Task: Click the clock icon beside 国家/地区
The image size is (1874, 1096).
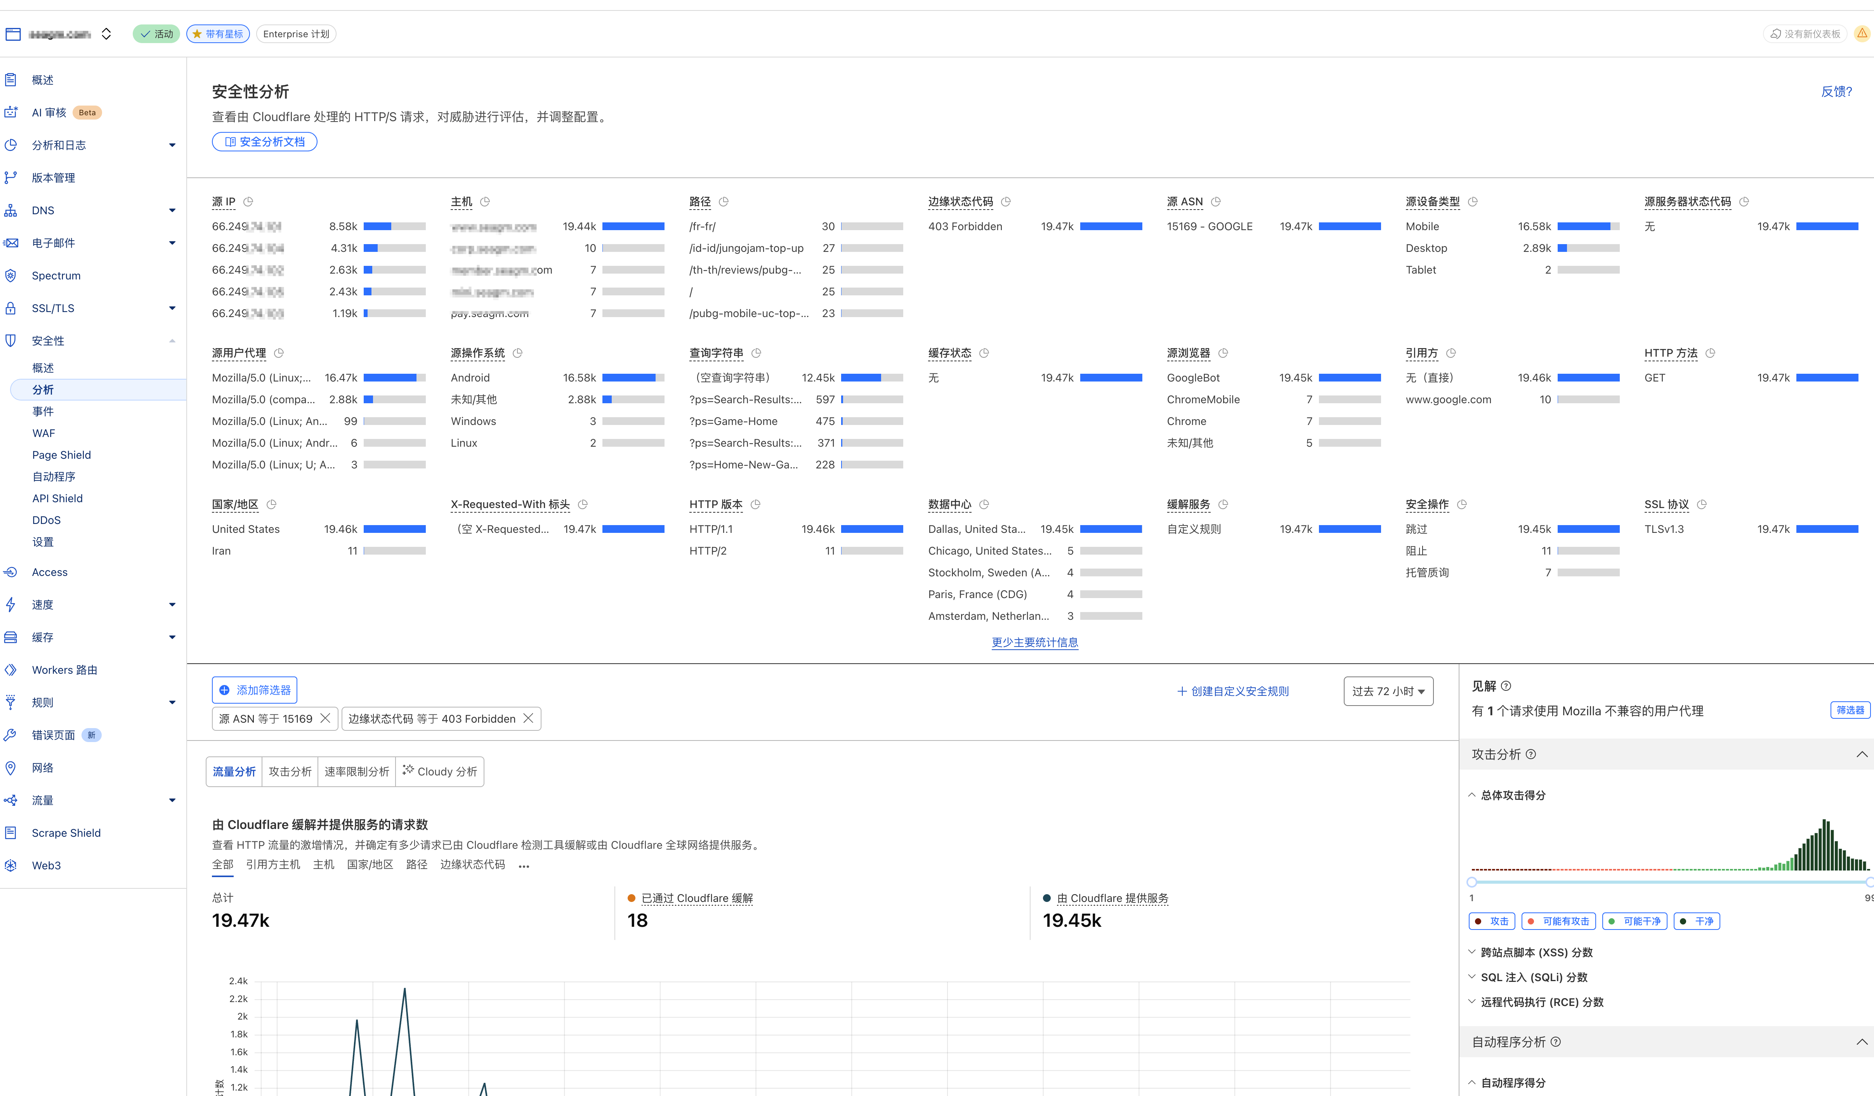Action: pos(271,504)
